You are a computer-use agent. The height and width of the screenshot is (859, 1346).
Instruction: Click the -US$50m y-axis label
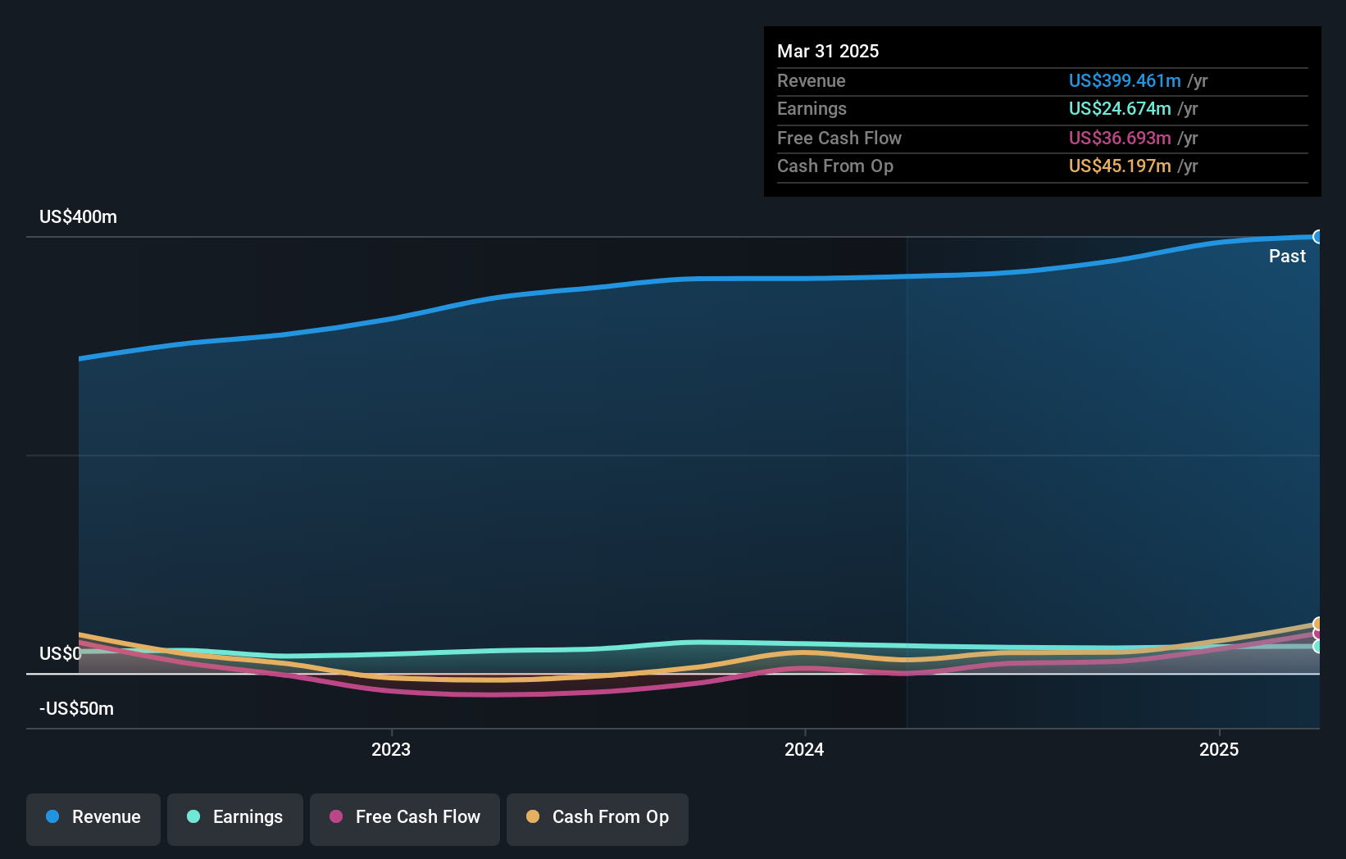point(77,709)
